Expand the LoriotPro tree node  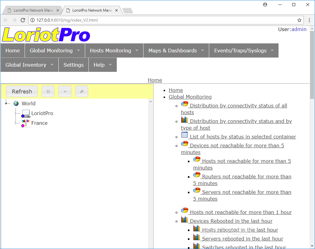coord(16,114)
